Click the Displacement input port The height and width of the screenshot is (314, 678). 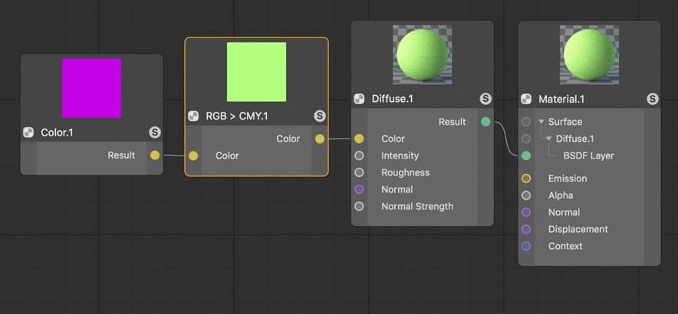[526, 229]
